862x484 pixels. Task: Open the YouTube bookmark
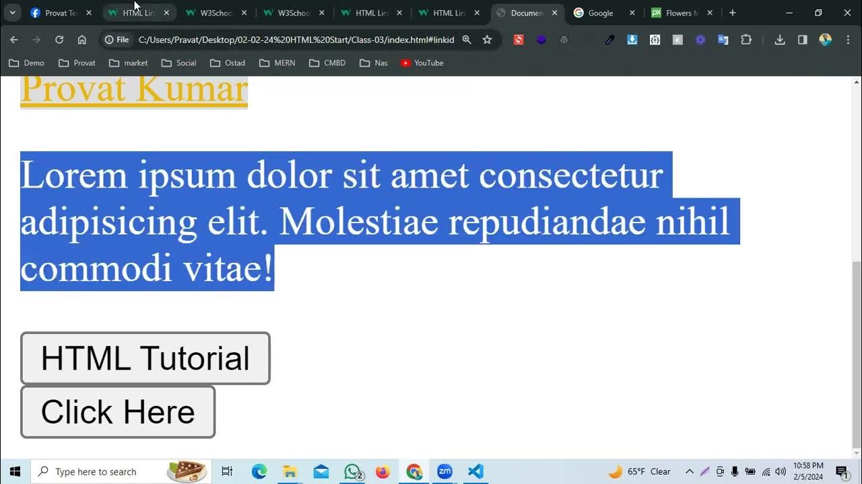(x=422, y=63)
